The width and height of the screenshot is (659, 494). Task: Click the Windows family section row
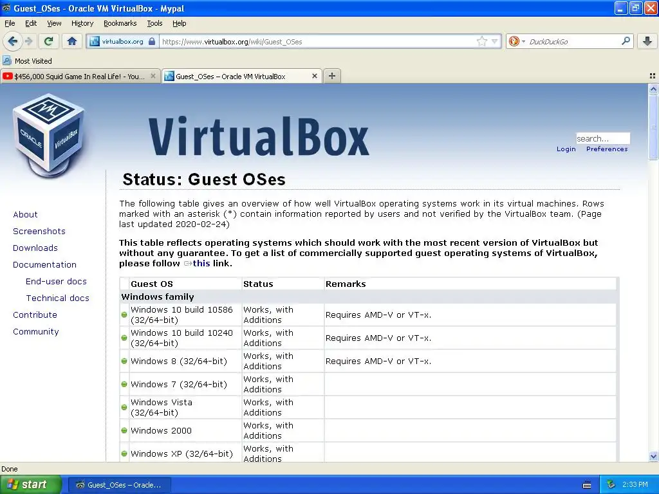[x=369, y=297]
